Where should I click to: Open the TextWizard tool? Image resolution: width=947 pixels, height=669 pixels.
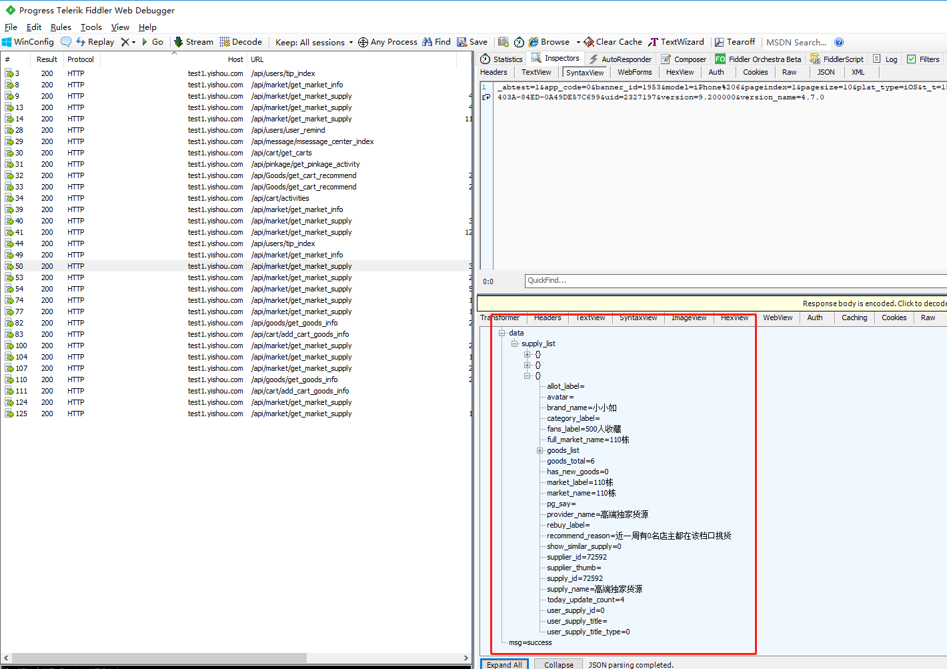point(676,42)
